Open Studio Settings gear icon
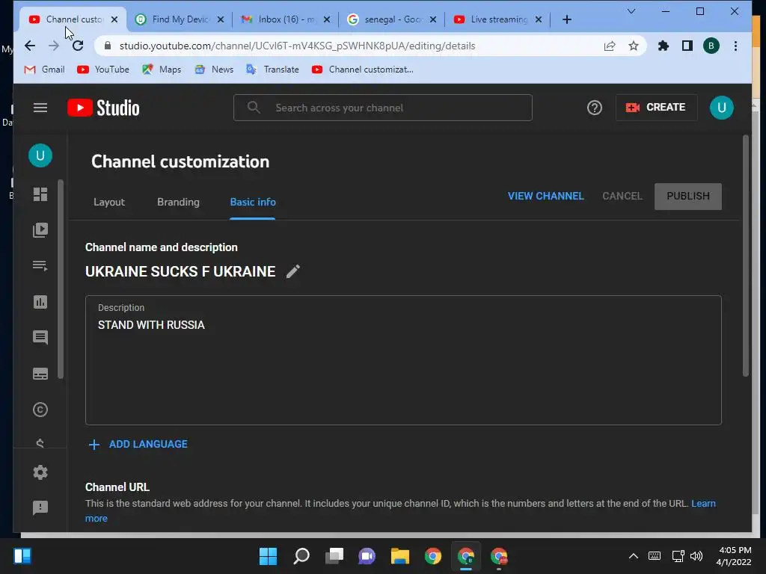Image resolution: width=766 pixels, height=574 pixels. [40, 472]
